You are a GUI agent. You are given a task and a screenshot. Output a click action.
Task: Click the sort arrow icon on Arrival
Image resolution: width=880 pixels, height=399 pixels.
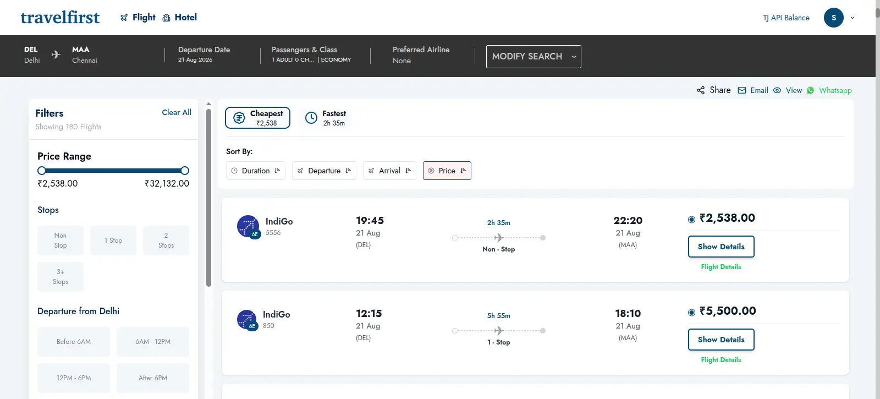click(x=408, y=171)
